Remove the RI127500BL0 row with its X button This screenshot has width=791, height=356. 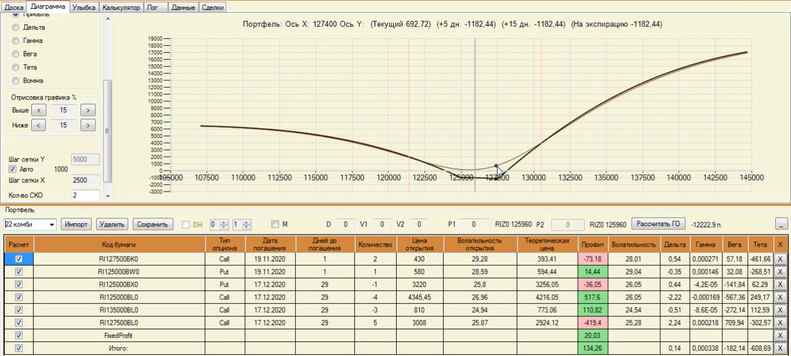(779, 322)
